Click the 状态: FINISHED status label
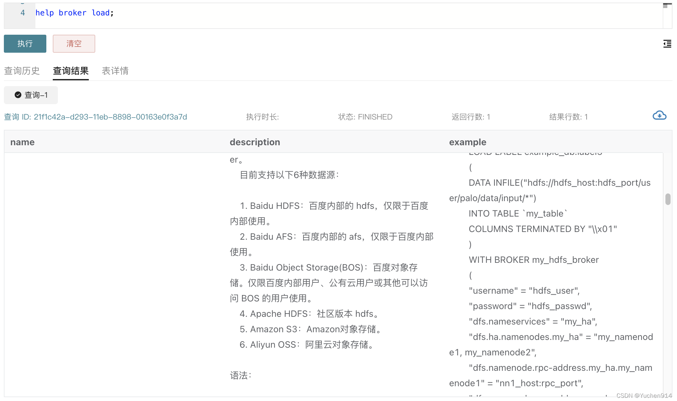 click(365, 117)
